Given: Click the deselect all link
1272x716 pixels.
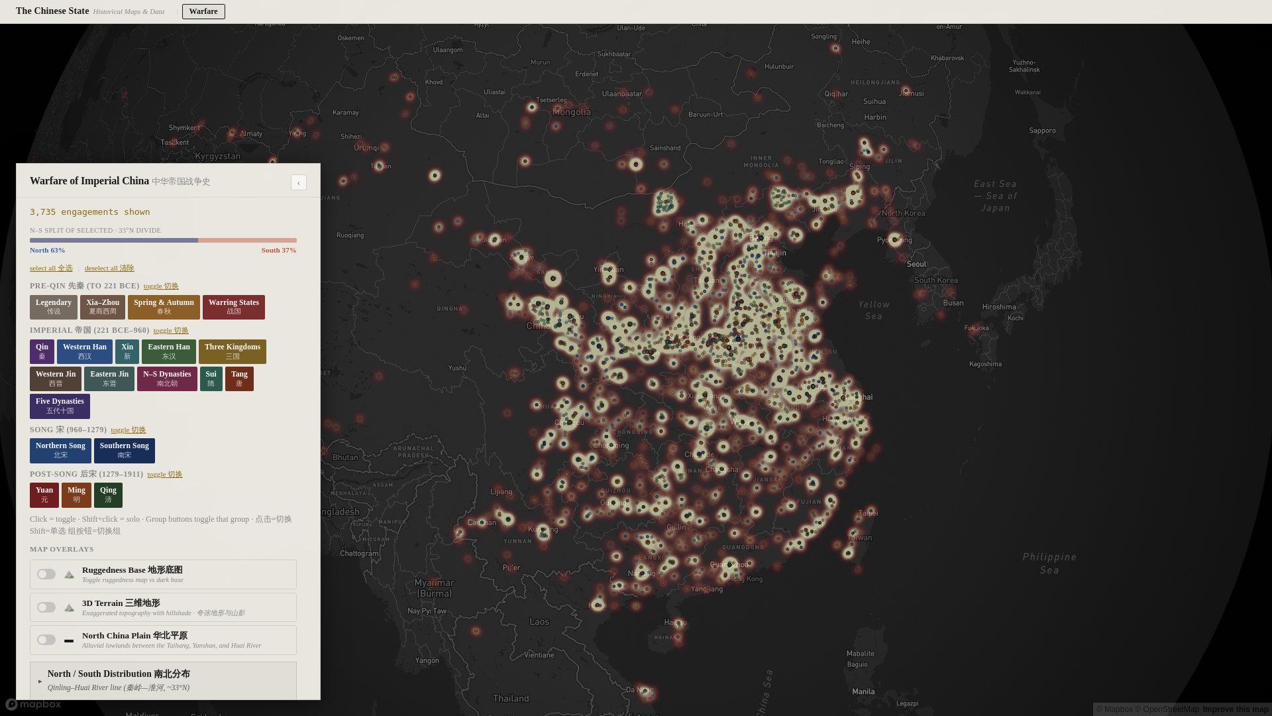Looking at the screenshot, I should (x=109, y=268).
